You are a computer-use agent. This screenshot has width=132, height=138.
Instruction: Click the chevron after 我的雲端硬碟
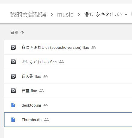52,14
